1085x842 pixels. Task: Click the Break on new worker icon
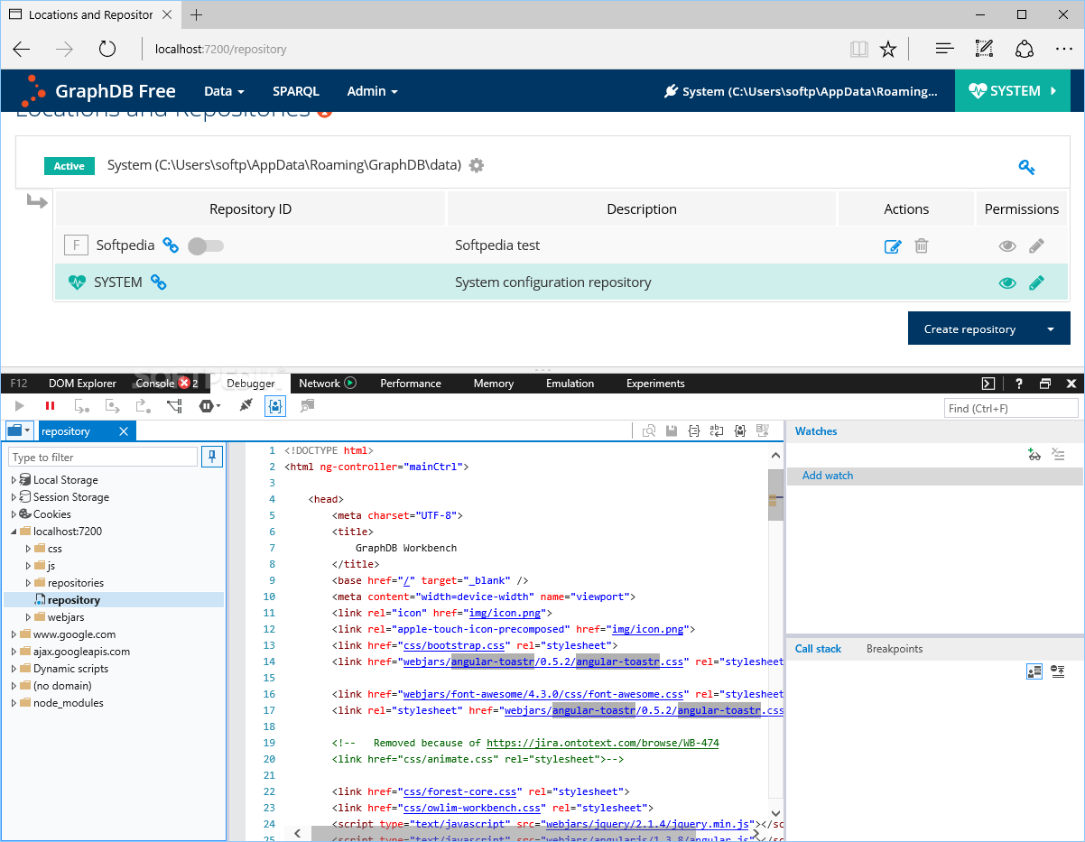[174, 407]
